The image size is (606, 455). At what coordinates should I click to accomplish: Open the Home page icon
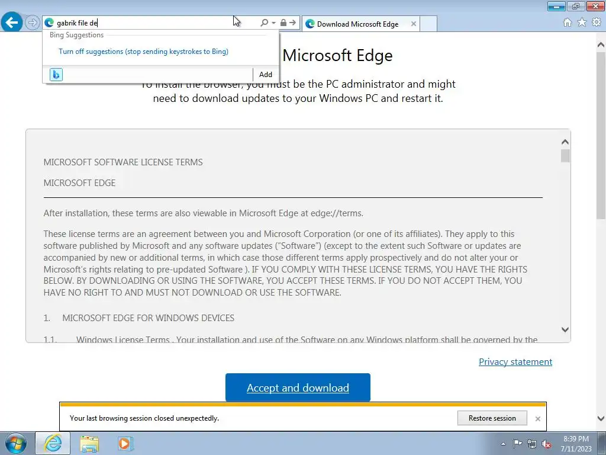(568, 23)
